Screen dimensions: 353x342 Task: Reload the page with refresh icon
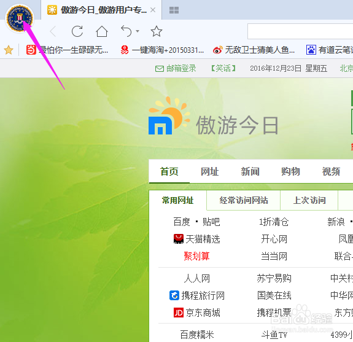click(77, 31)
